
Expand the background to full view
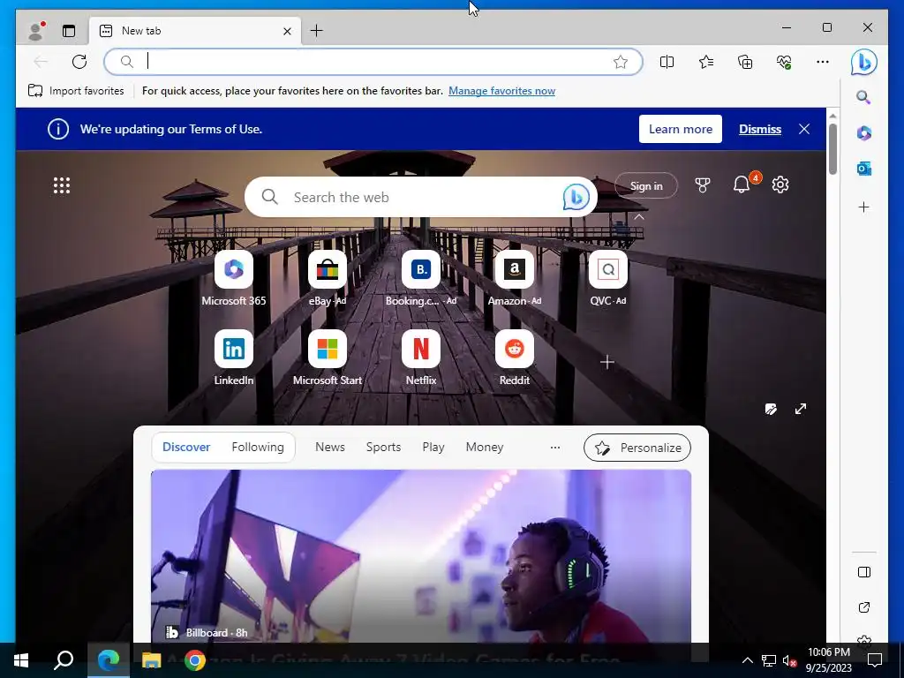801,409
